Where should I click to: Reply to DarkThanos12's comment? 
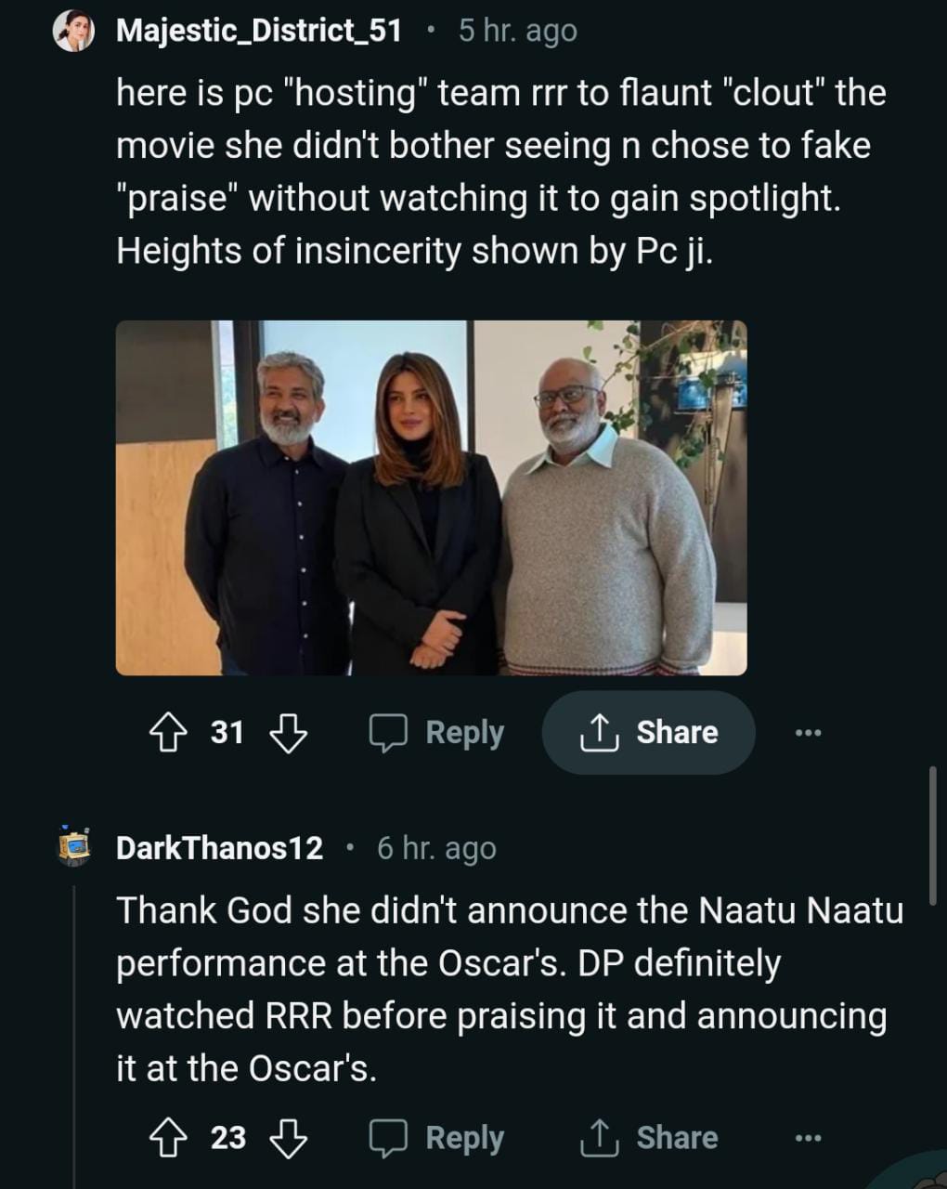point(437,1138)
